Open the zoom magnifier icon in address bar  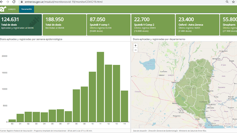pyautogui.click(x=227, y=2)
